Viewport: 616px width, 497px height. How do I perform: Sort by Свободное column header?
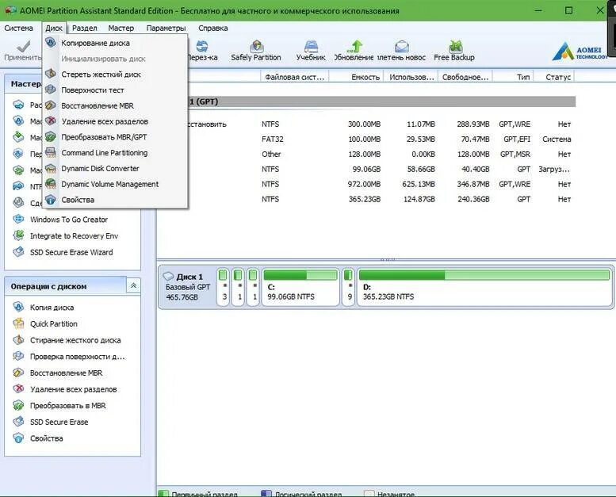tap(465, 77)
